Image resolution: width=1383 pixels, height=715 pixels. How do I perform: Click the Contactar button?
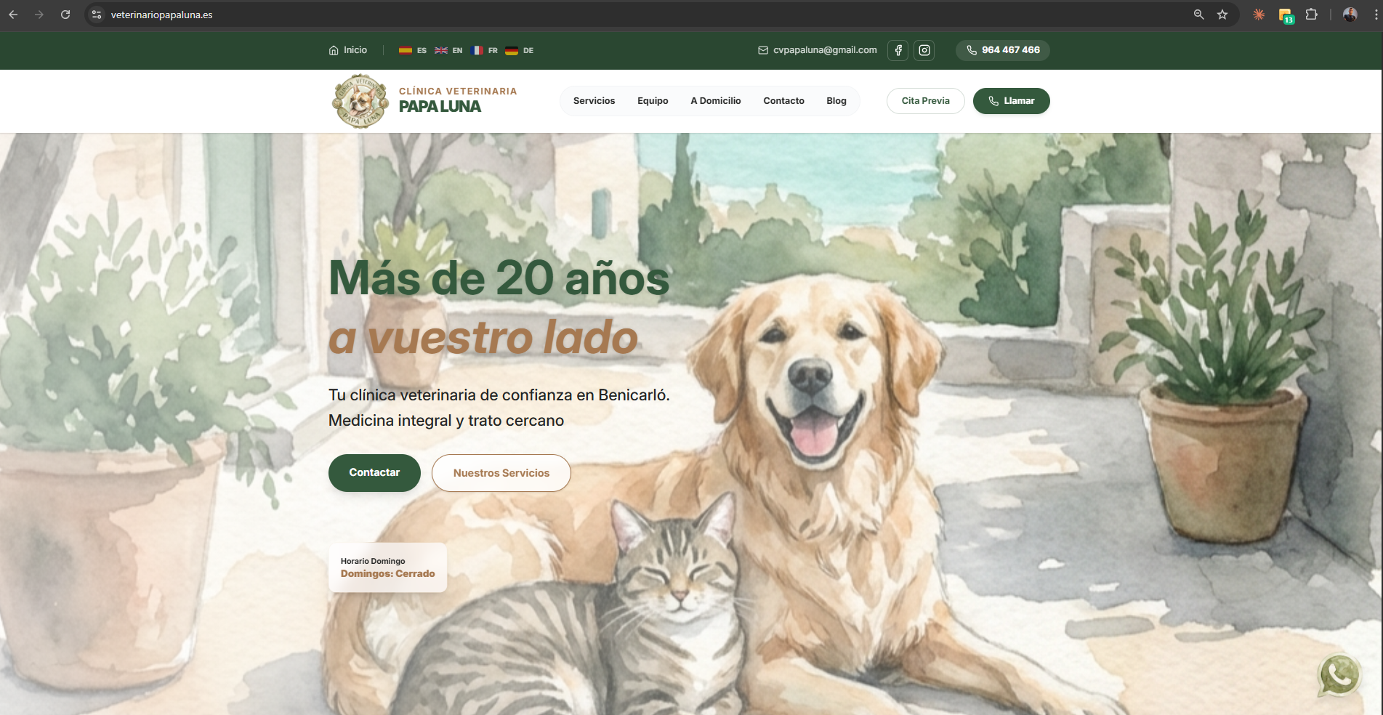click(x=374, y=472)
